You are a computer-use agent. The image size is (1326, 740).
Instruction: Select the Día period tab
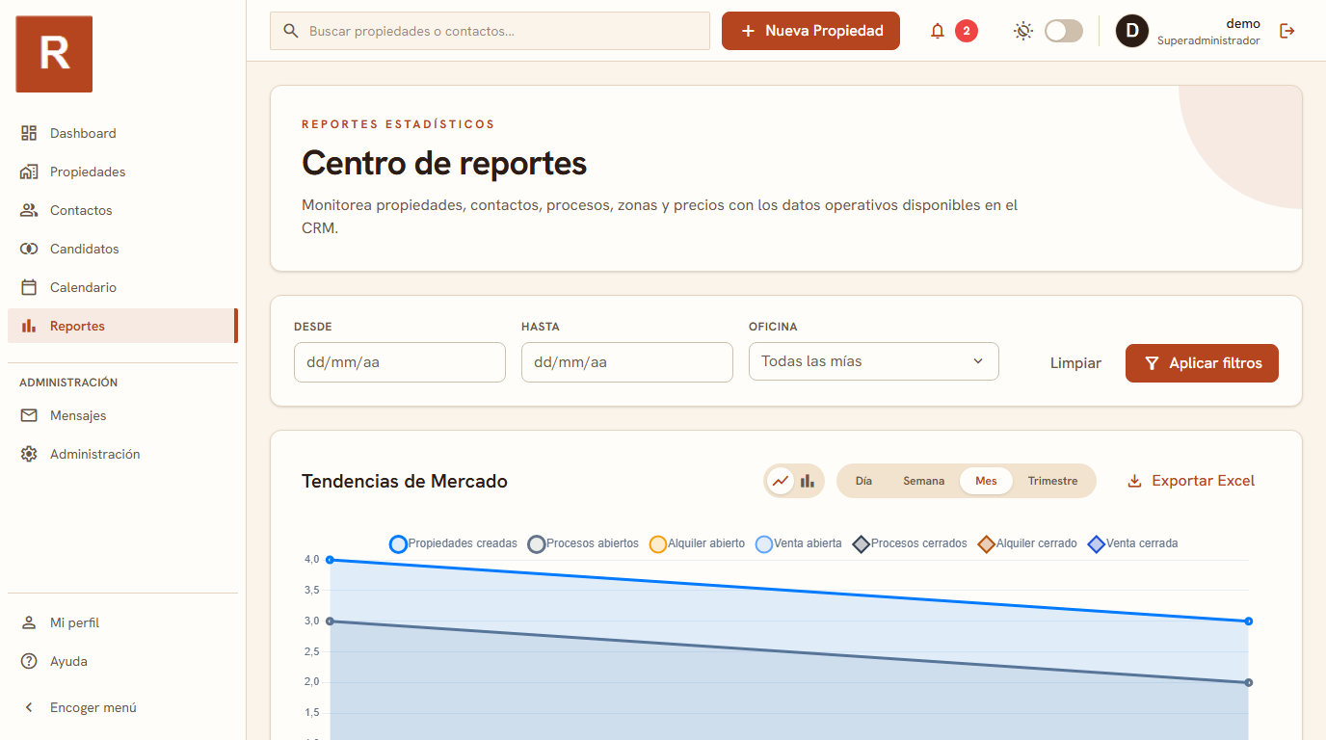coord(863,481)
